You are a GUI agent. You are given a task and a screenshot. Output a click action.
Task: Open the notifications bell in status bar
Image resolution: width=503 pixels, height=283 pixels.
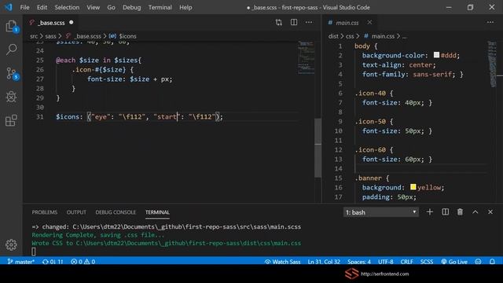[x=492, y=262]
